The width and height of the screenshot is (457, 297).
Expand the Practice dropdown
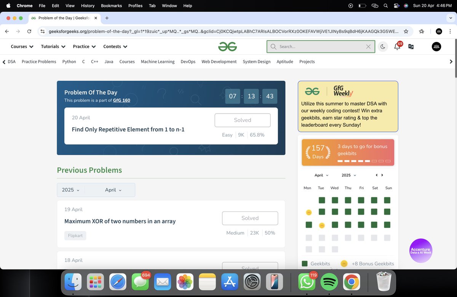tap(84, 46)
